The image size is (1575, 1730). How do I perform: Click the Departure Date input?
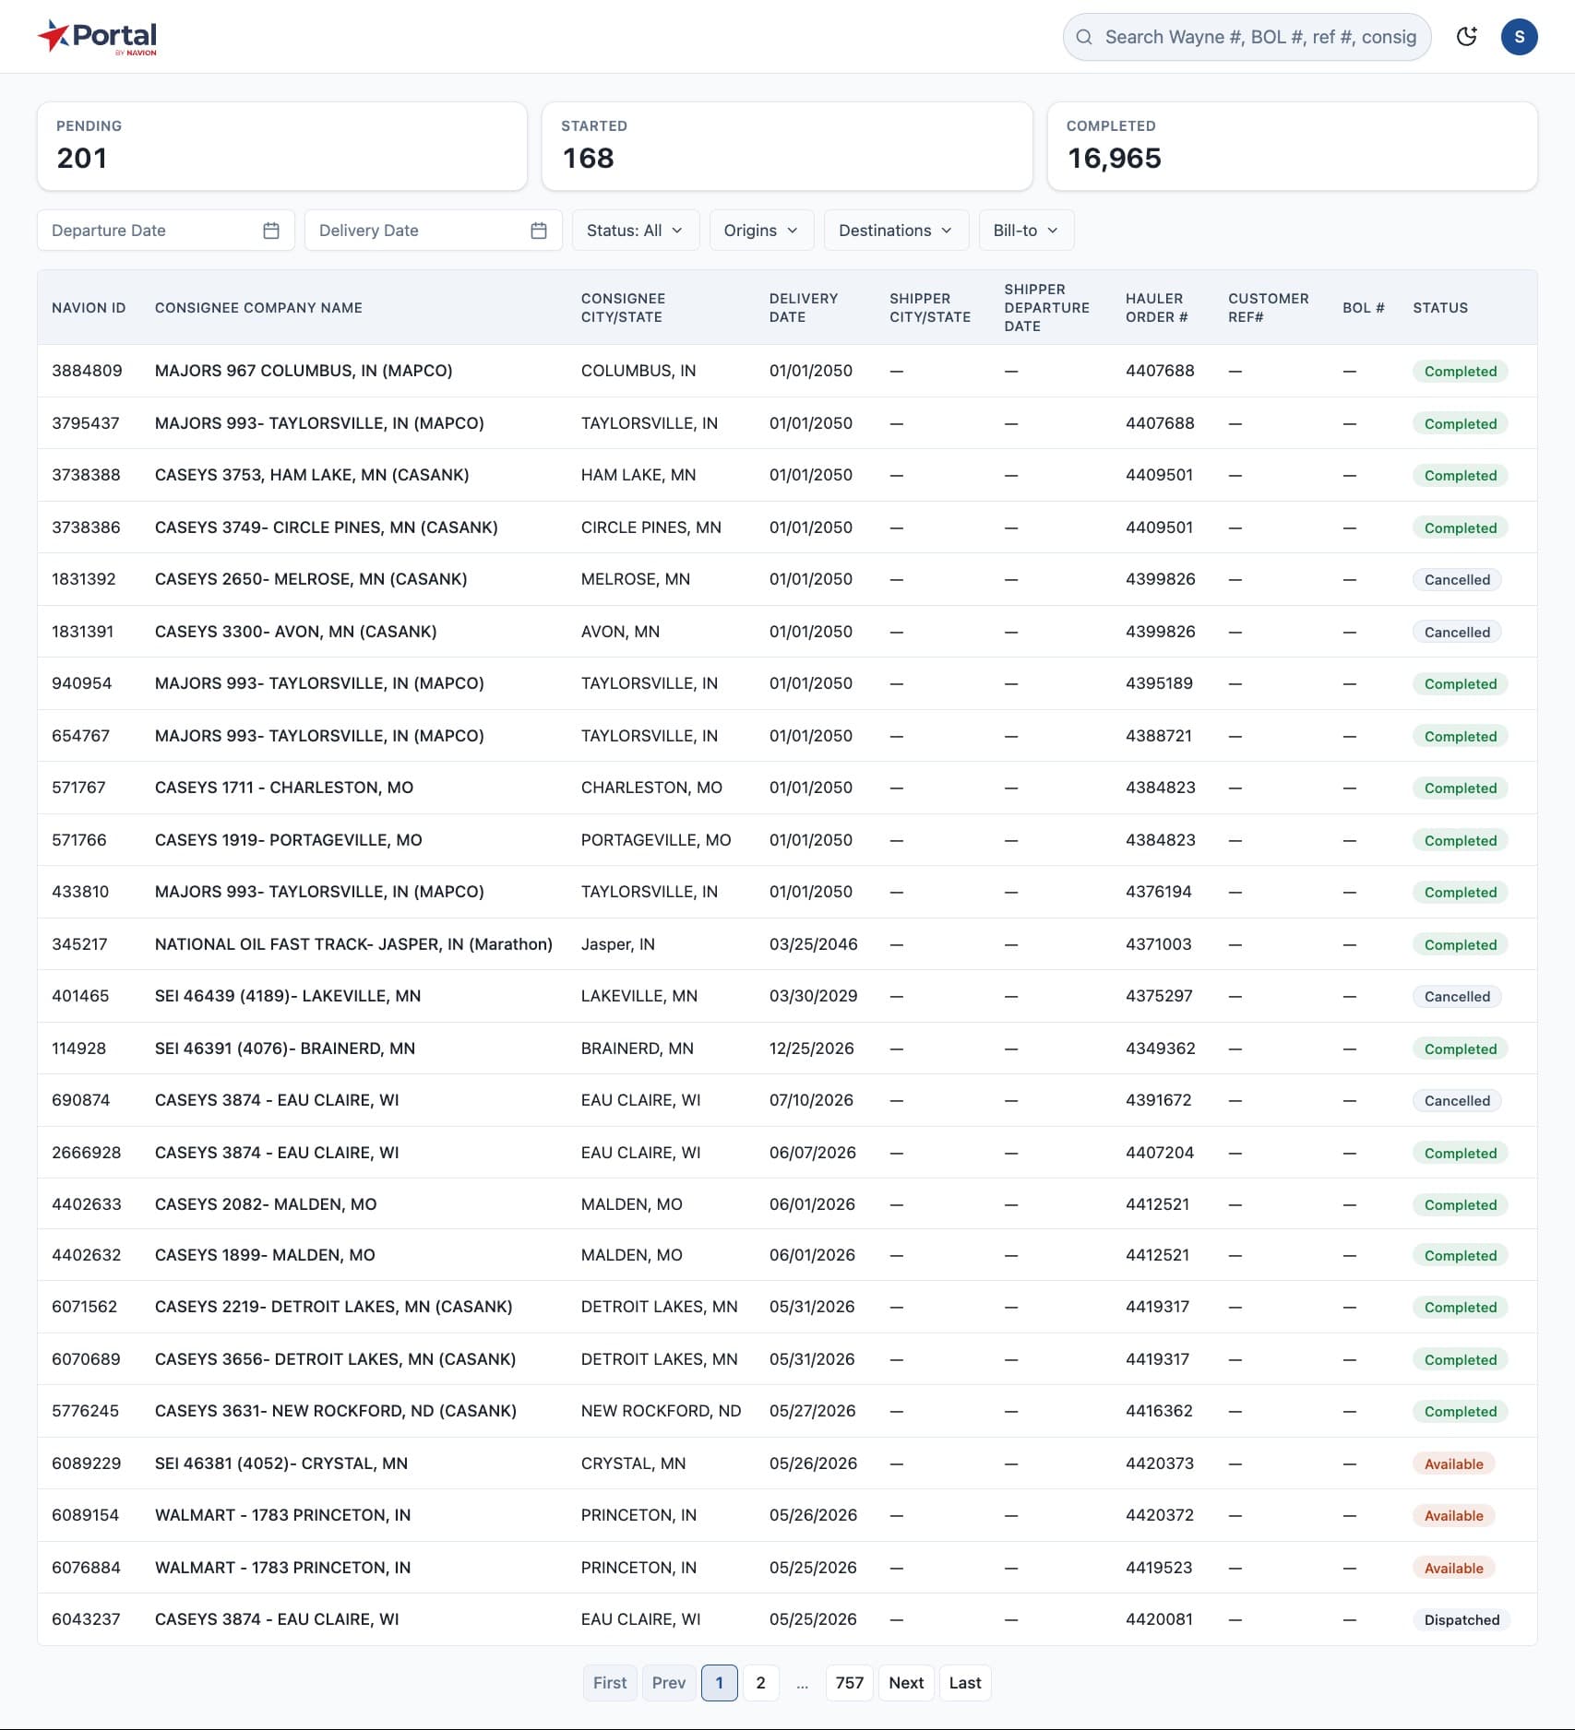[x=166, y=231]
